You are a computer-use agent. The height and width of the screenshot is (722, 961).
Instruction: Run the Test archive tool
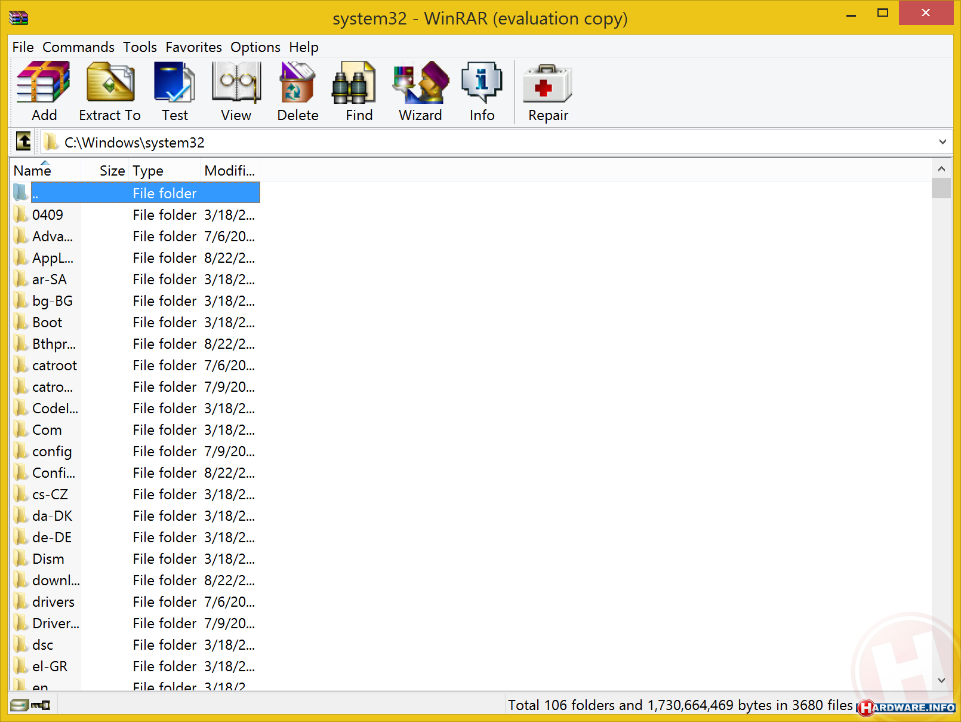174,92
